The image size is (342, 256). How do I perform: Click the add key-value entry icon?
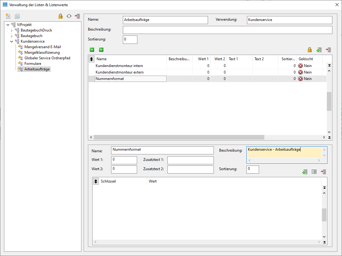(x=305, y=172)
